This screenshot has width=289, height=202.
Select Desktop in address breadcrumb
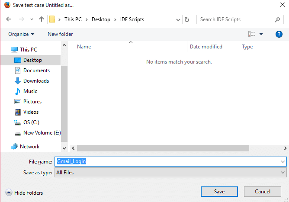[101, 19]
